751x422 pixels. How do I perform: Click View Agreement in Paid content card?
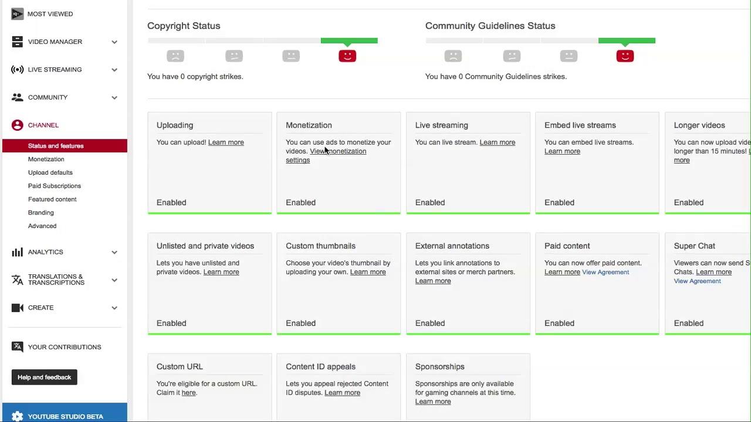point(605,272)
